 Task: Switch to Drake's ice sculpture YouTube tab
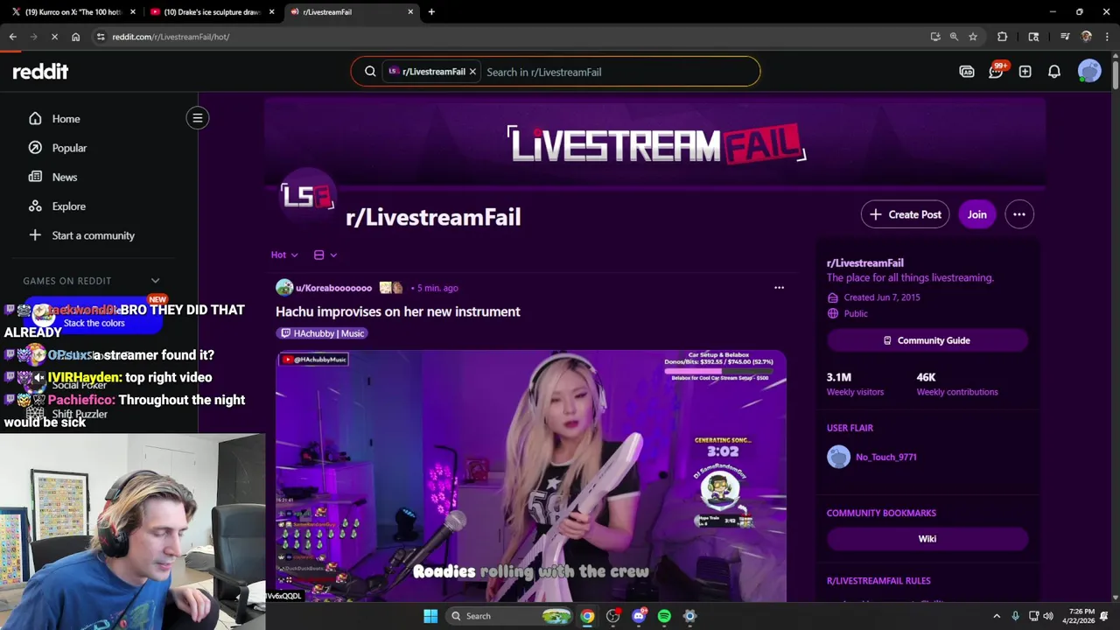[213, 12]
